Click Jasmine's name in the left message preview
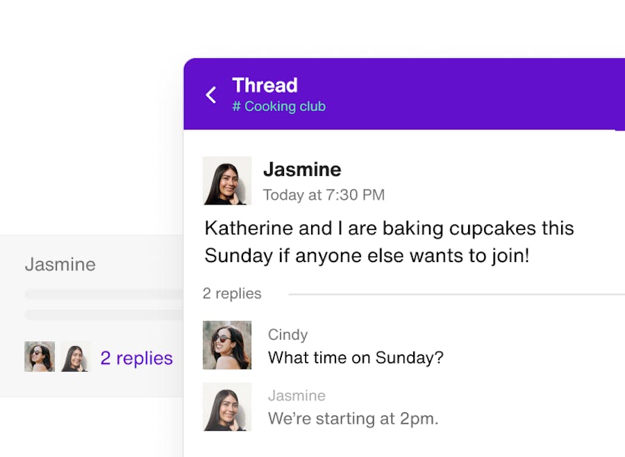625x457 pixels. point(60,264)
